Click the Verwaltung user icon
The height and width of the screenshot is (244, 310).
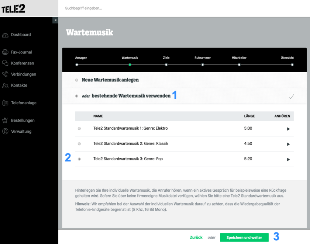5,131
